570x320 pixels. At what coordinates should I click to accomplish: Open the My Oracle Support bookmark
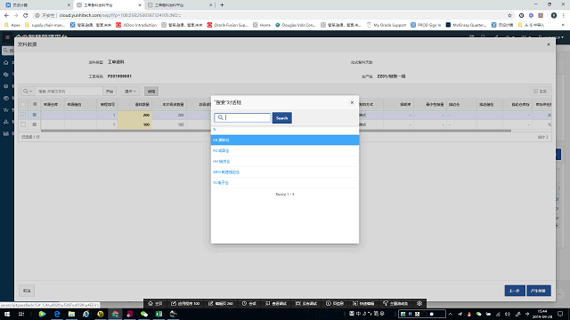[387, 25]
